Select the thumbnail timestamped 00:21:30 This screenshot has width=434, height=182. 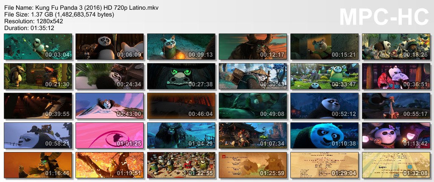coord(38,76)
